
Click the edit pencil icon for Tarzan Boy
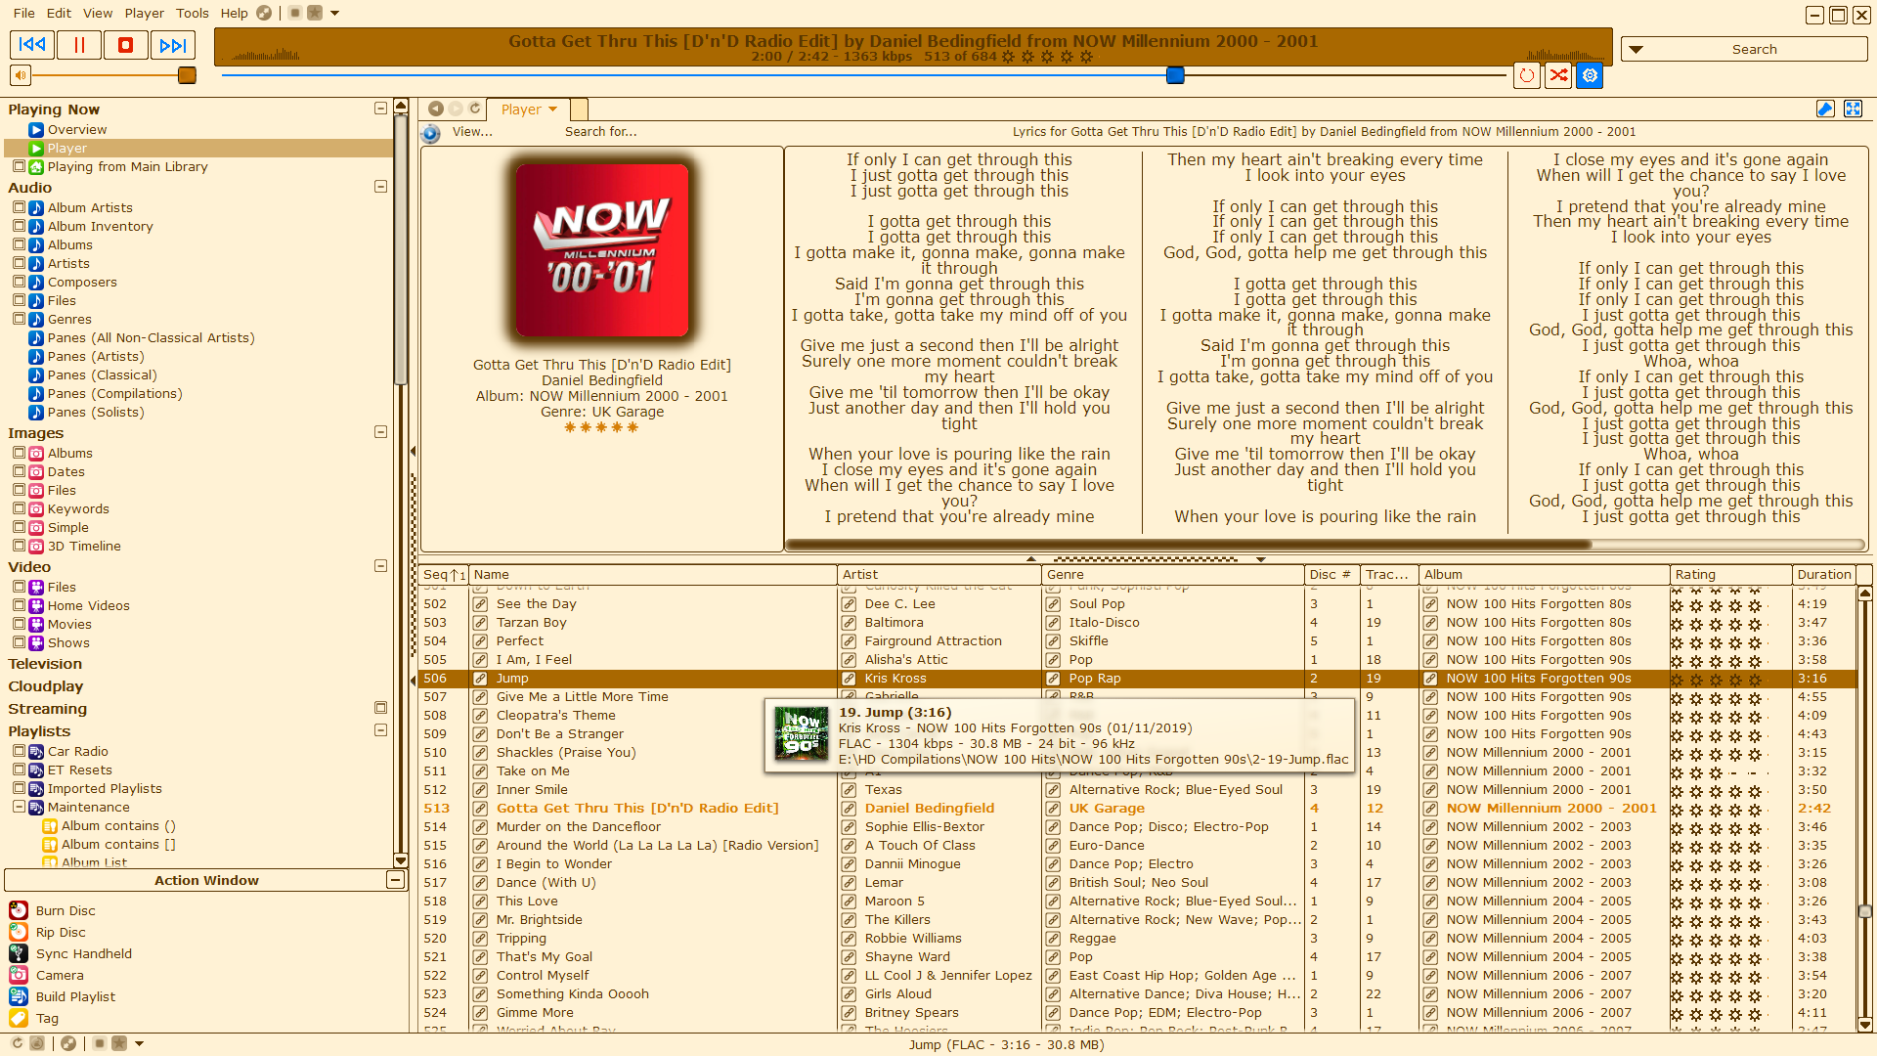click(480, 623)
